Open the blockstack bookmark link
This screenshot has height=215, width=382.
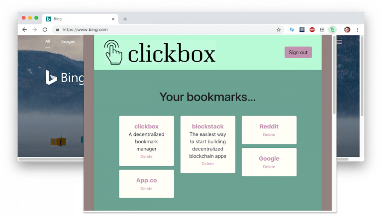coord(207,126)
